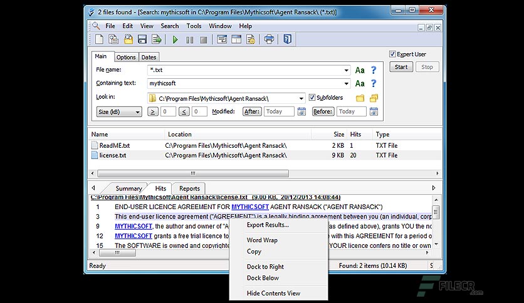Toggle the After: modified date button
The width and height of the screenshot is (524, 303).
point(251,111)
